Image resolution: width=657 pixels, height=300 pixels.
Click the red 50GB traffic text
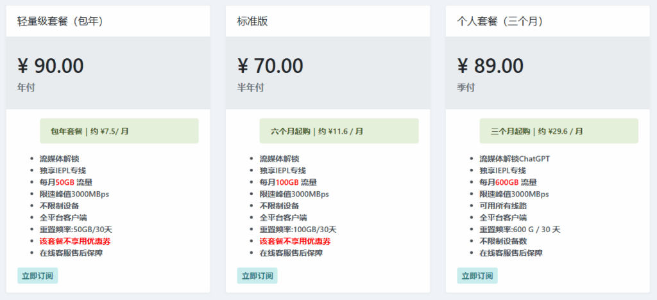(x=65, y=182)
